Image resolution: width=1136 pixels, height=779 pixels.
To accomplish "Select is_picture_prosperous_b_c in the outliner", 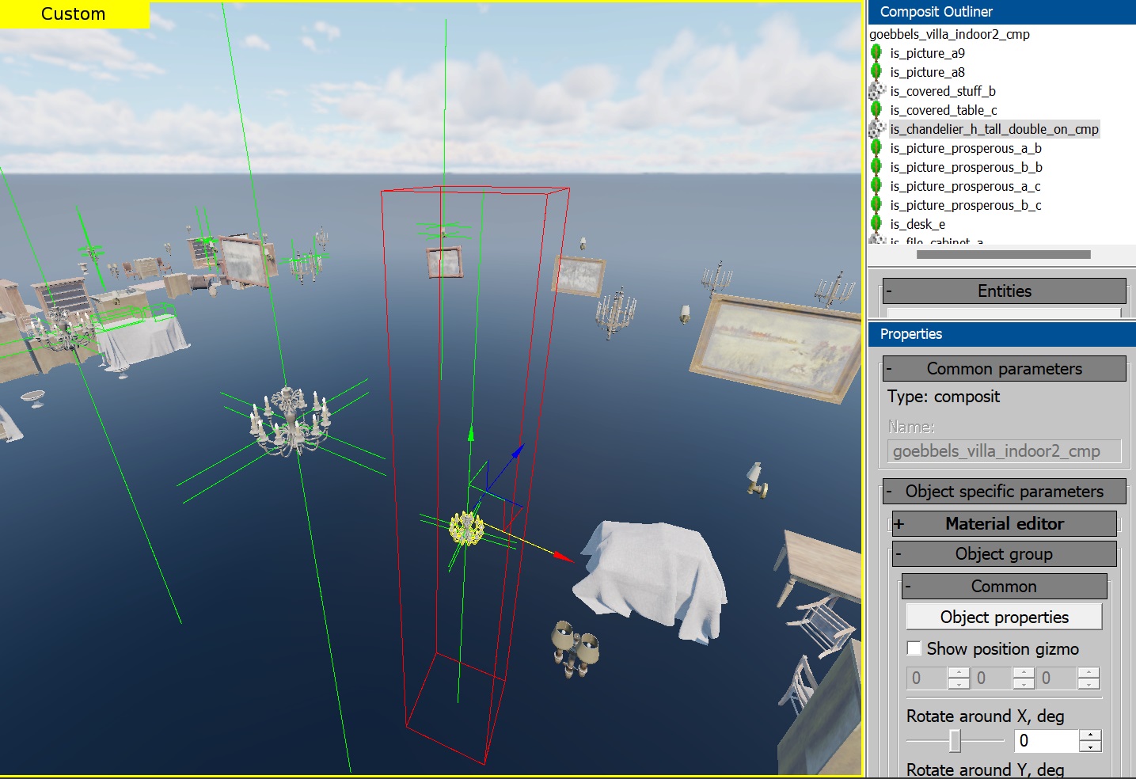I will coord(965,205).
